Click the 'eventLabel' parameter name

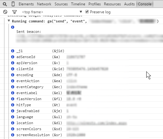point(27,93)
